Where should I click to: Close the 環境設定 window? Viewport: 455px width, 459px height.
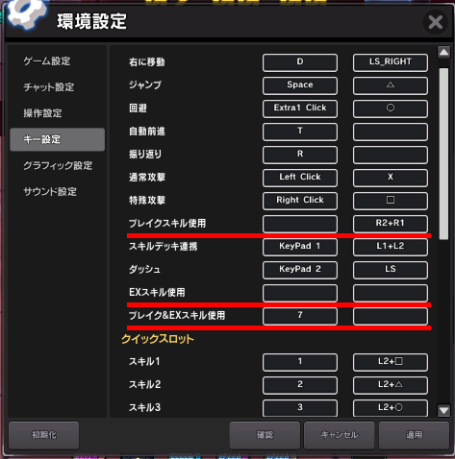pyautogui.click(x=435, y=22)
